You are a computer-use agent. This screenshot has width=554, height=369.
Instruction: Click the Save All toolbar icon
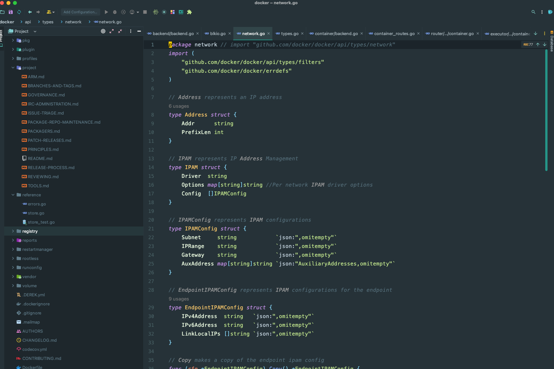(11, 12)
